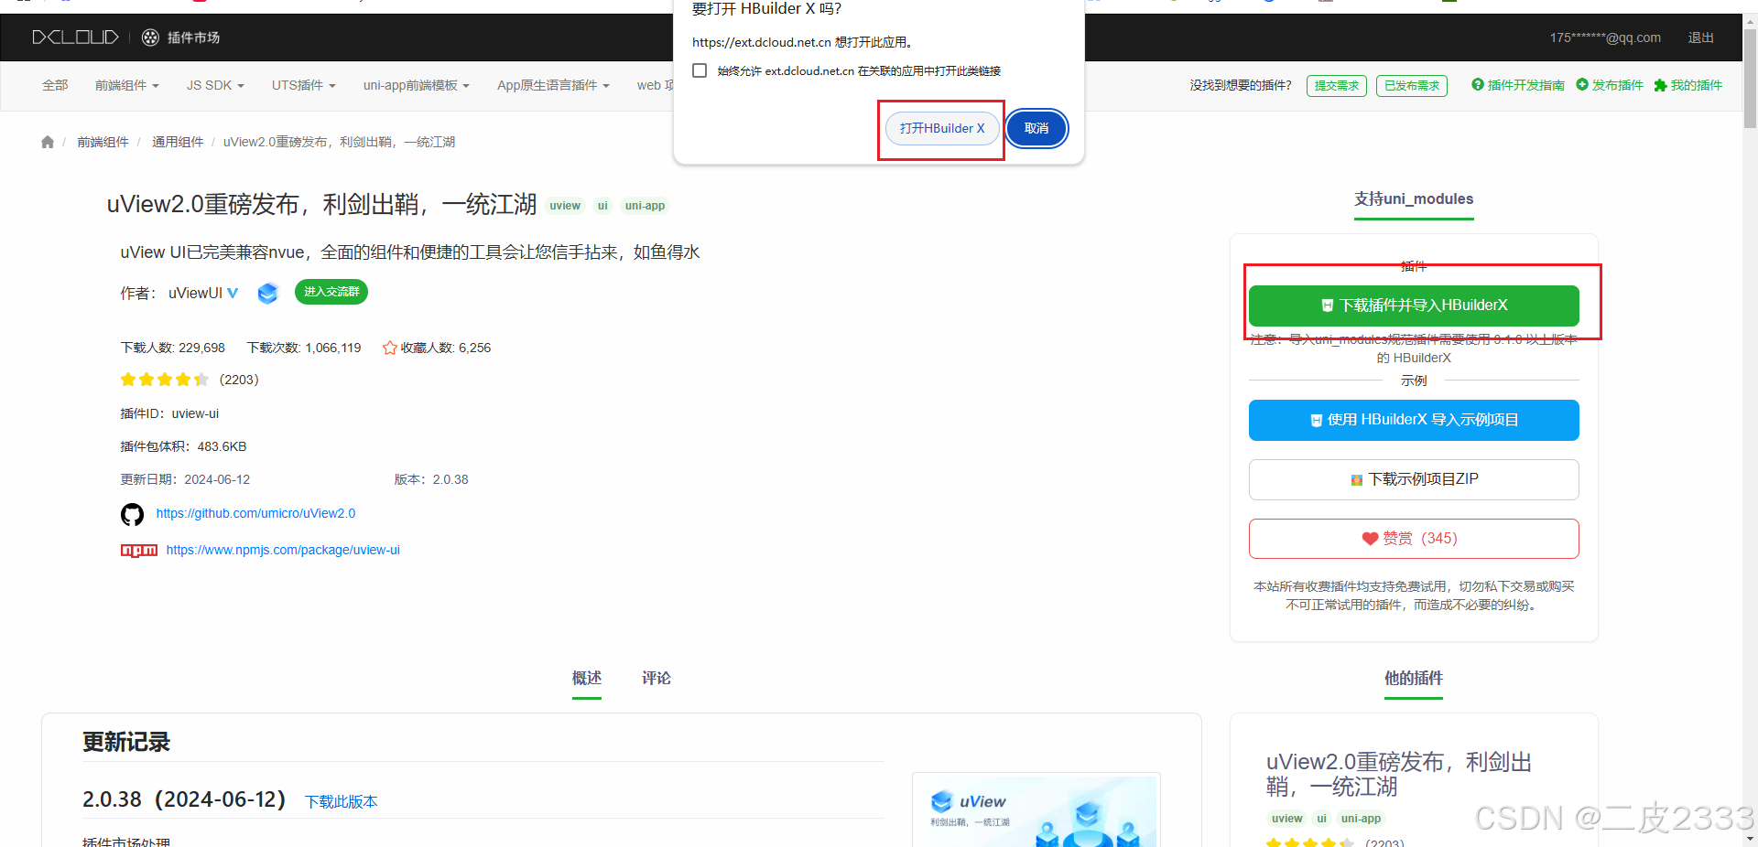Click the 支持uni_modules tab heading
Image resolution: width=1758 pixels, height=847 pixels.
pyautogui.click(x=1414, y=198)
